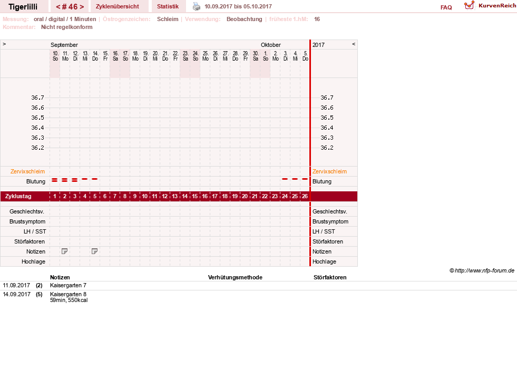
Task: Click the Oktober month label
Action: [271, 45]
